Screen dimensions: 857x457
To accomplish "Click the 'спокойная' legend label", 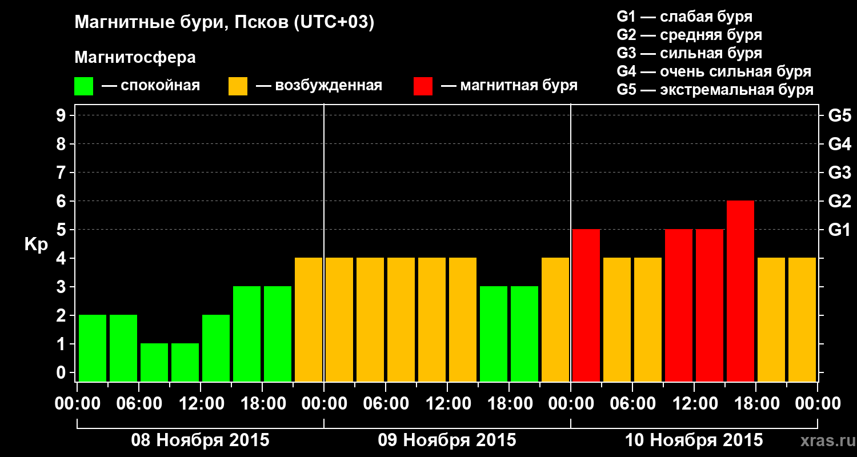I will point(160,86).
